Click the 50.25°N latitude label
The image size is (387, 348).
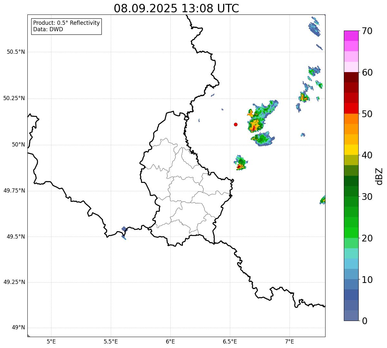[x=14, y=98]
